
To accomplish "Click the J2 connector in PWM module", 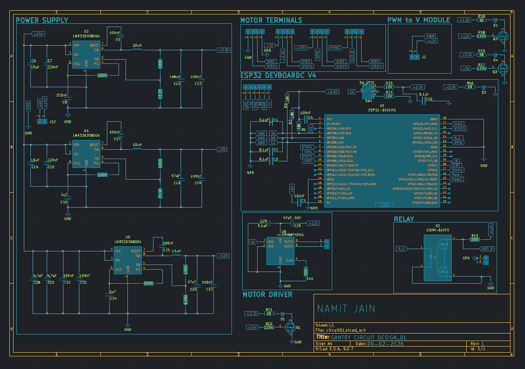I will (414, 57).
